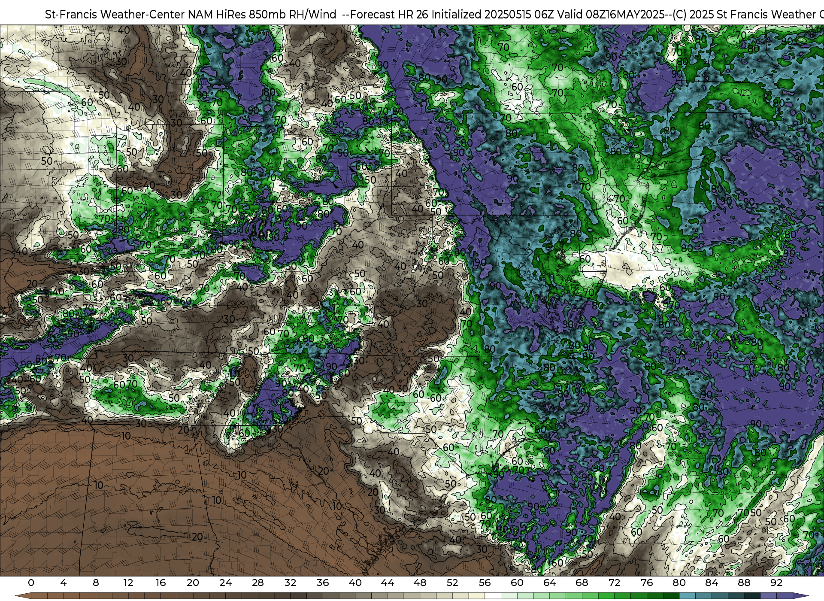
Task: Click the '24' label on the colorbar scale
Action: coord(225,583)
